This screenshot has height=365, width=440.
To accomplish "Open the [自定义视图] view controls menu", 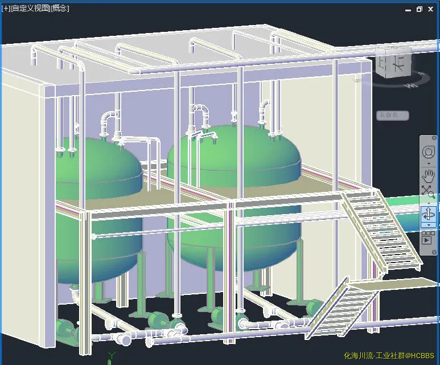I will click(x=30, y=8).
